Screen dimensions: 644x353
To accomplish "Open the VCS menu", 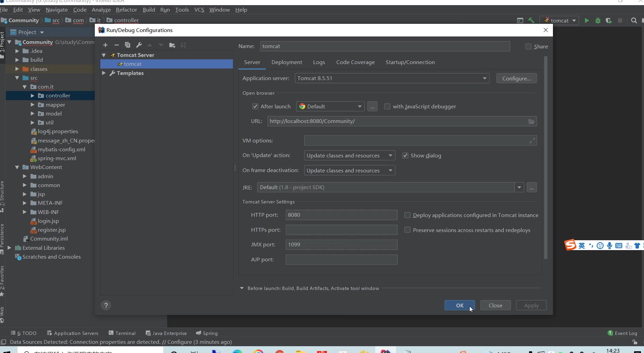I will pos(199,10).
